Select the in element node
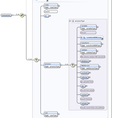Image resolution: width=115 pixels, height=118 pixels. point(46,16)
